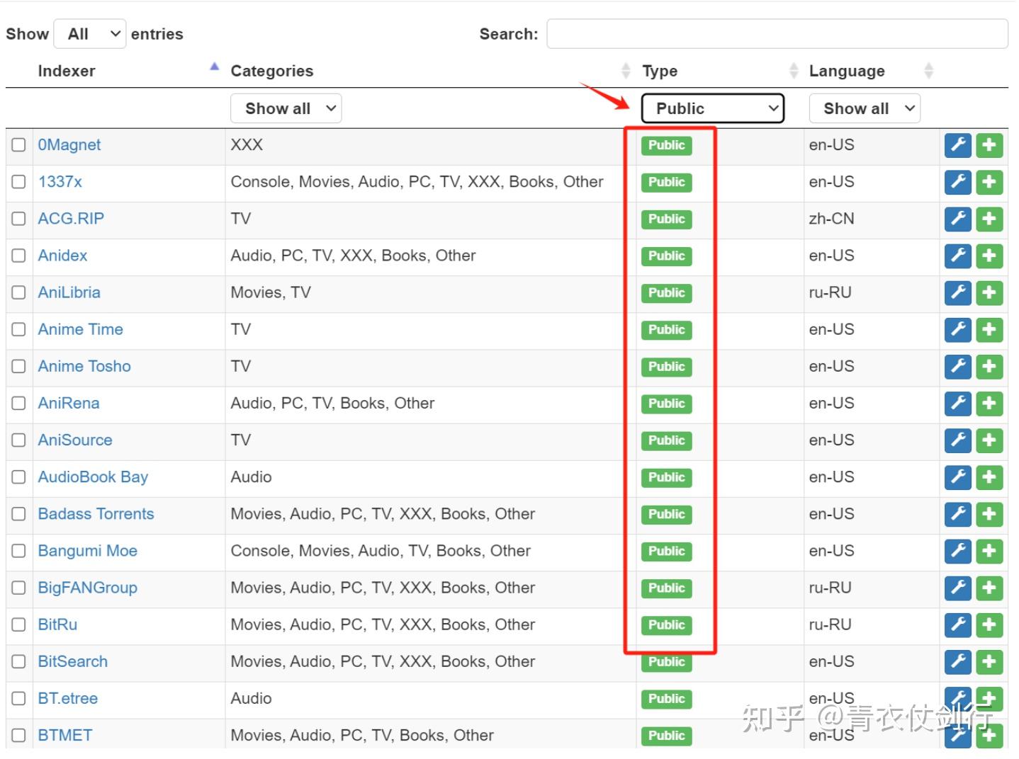Check the Anime Tosho checkbox
Image resolution: width=1019 pixels, height=759 pixels.
18,366
